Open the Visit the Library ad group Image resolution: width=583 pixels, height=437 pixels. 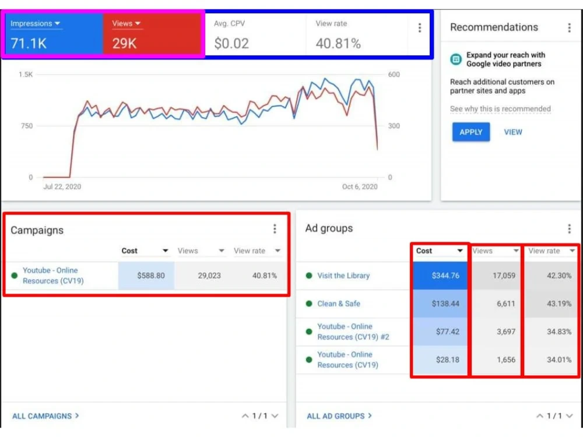coord(343,276)
